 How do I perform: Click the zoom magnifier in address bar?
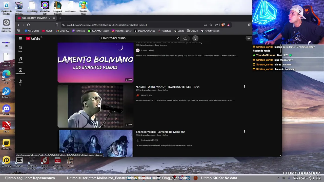[211, 25]
